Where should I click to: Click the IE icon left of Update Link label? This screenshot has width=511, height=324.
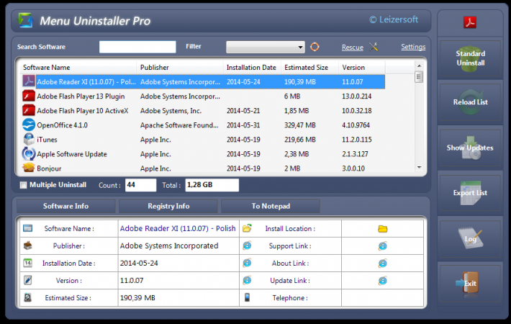247,280
